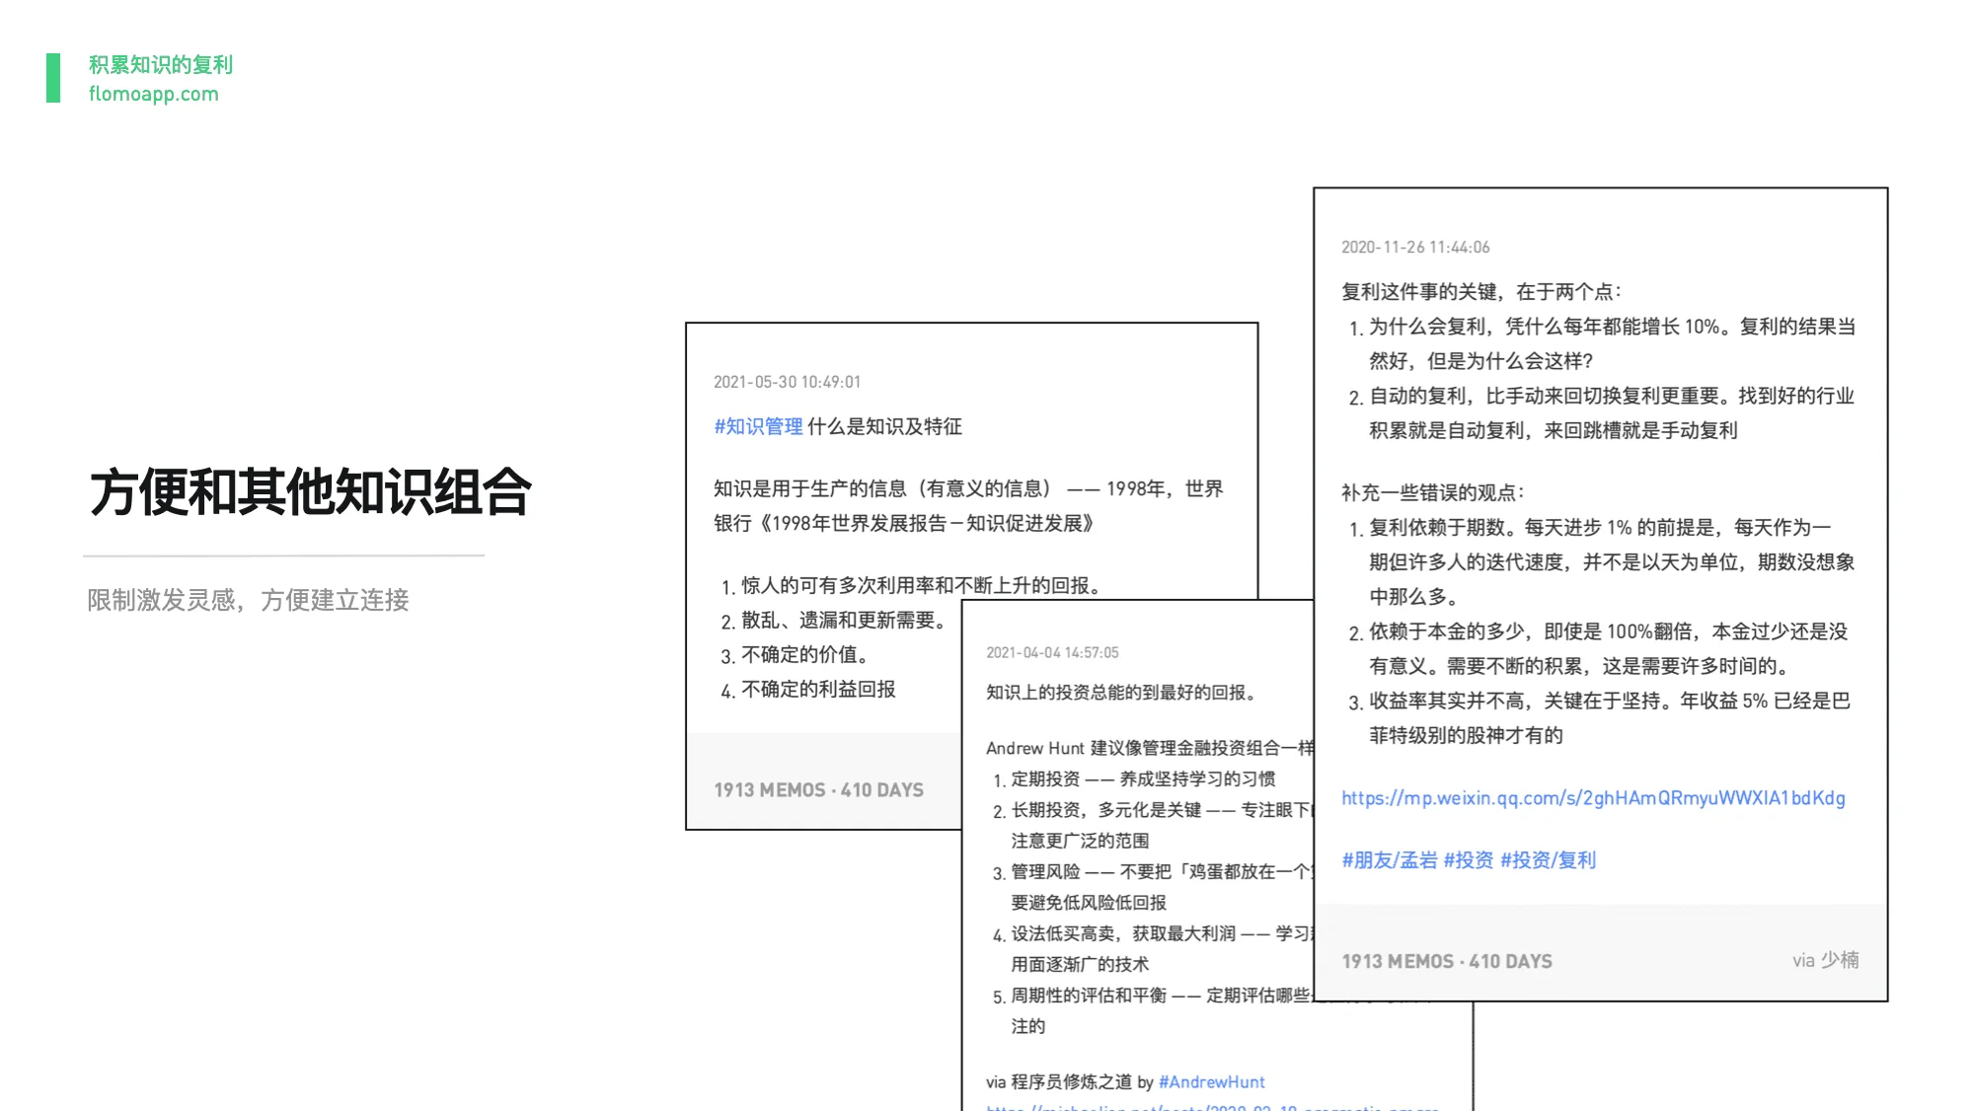This screenshot has height=1111, width=1972.
Task: Click the green bar logo mark
Action: tap(53, 78)
